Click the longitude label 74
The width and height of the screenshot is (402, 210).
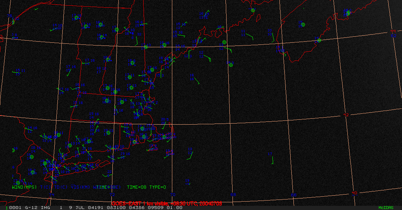52,195
